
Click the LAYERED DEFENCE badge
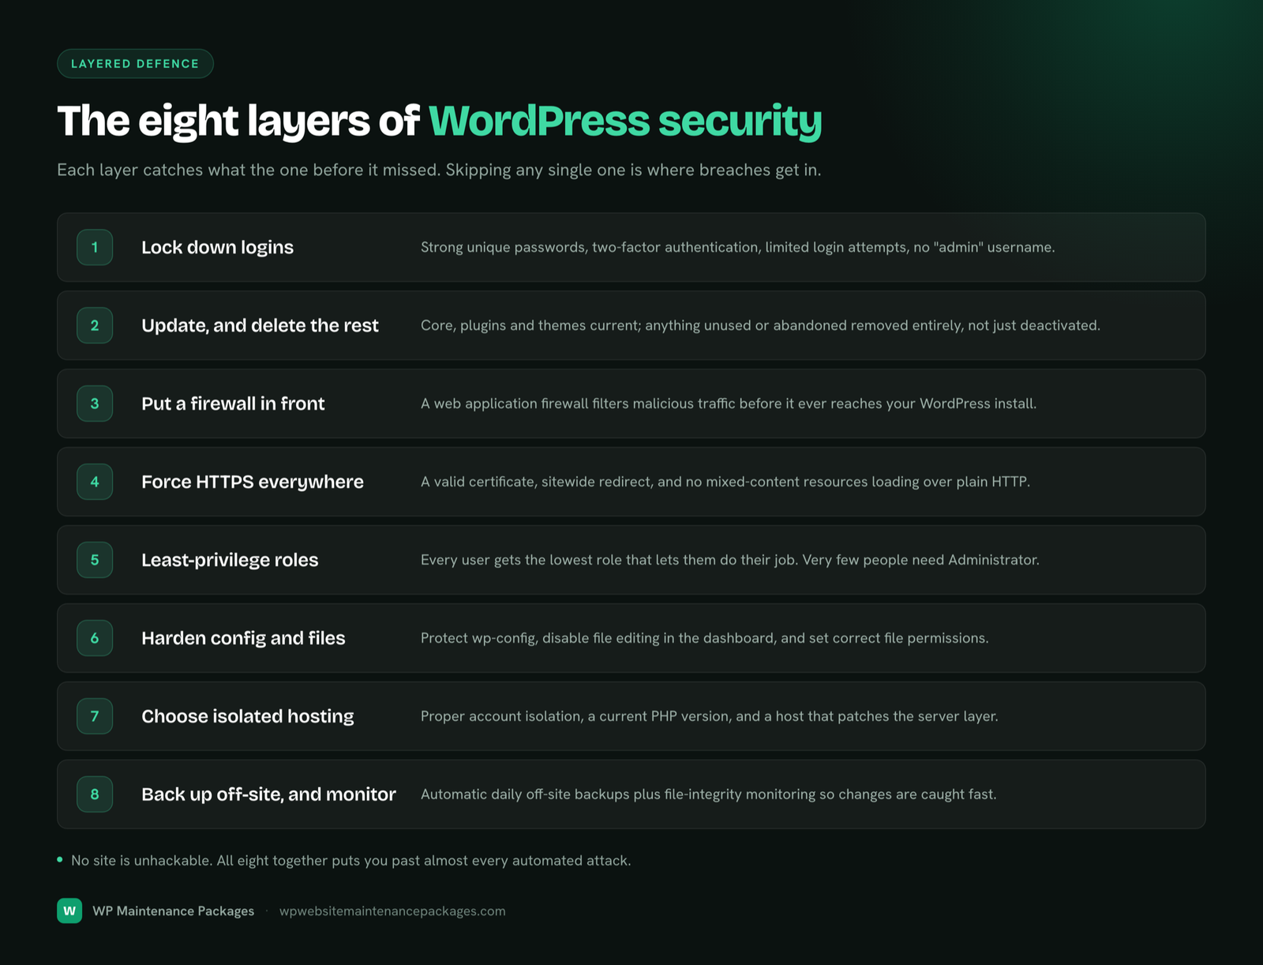click(x=135, y=64)
